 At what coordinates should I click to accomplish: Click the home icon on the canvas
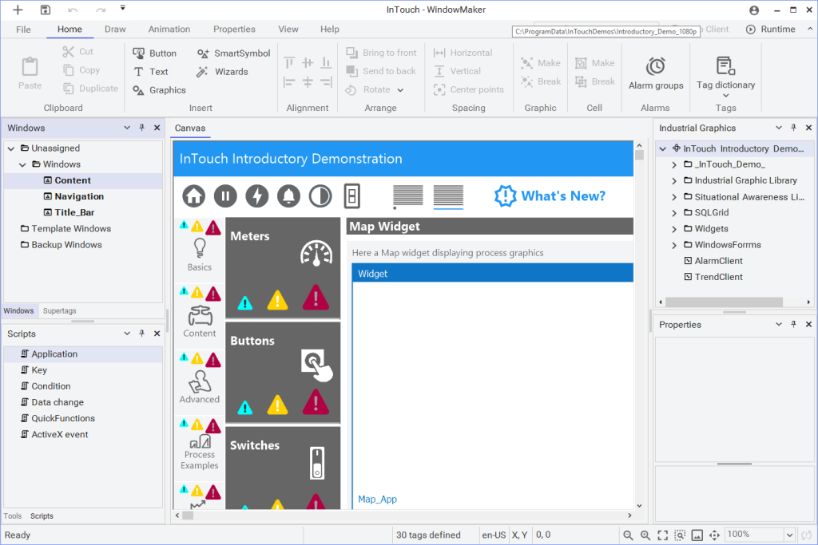[194, 195]
